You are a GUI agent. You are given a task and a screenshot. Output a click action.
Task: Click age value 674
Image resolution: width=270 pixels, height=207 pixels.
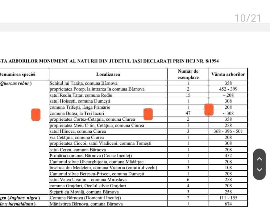[x=228, y=204]
